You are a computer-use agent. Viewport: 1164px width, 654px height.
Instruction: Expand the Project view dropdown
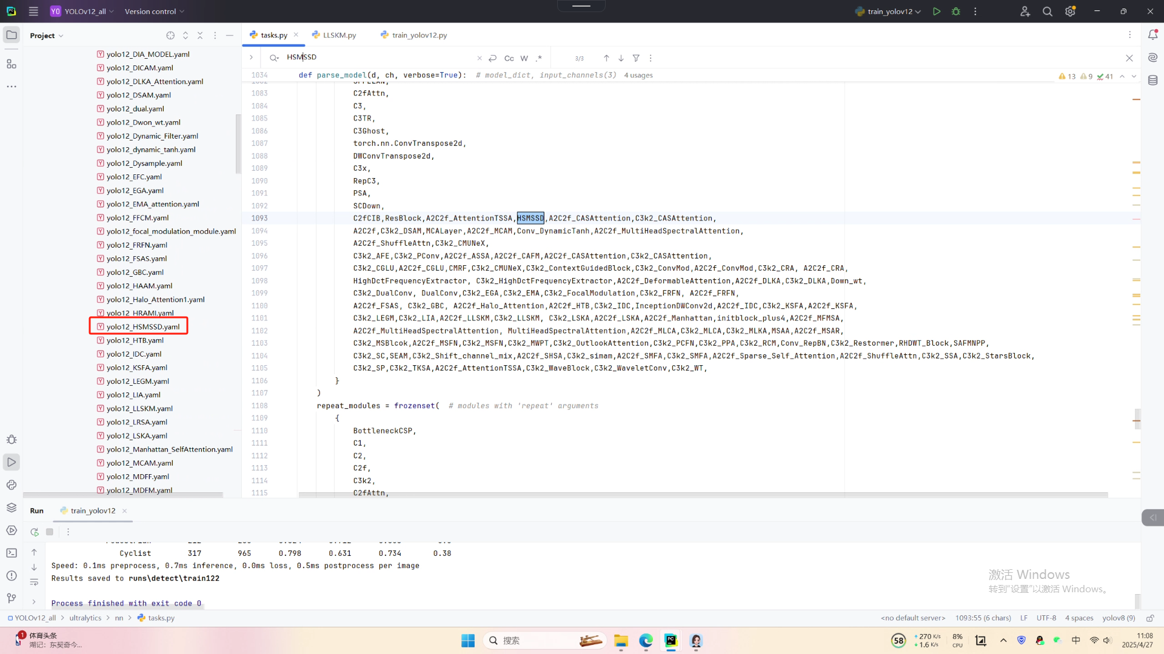coord(47,36)
